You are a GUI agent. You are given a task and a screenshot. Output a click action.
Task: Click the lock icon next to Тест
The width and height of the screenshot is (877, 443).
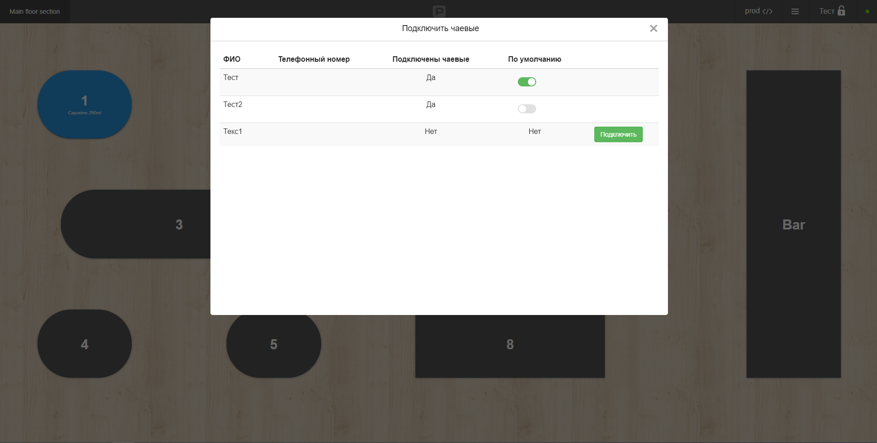click(x=842, y=11)
